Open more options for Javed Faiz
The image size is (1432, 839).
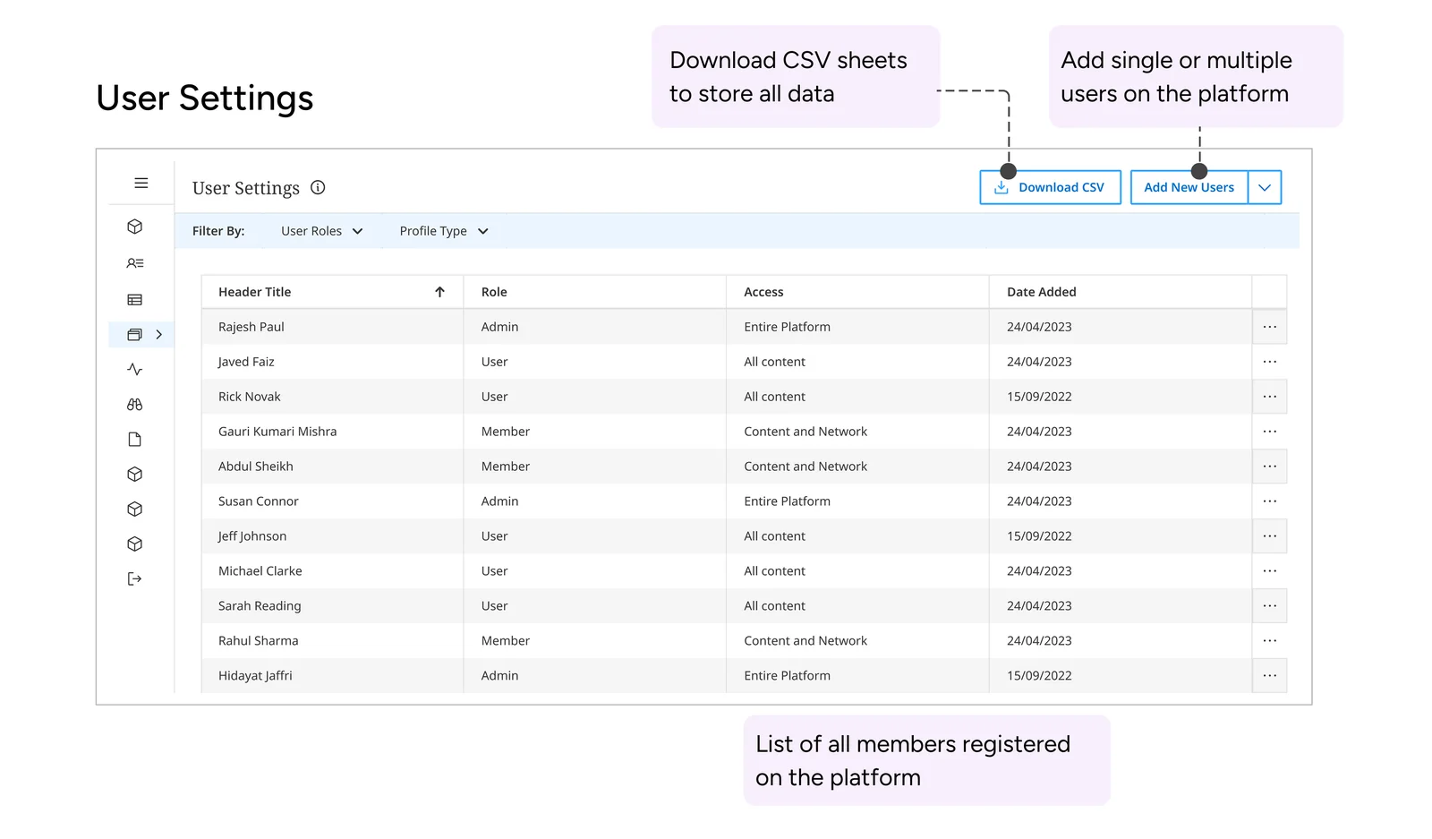click(1269, 362)
